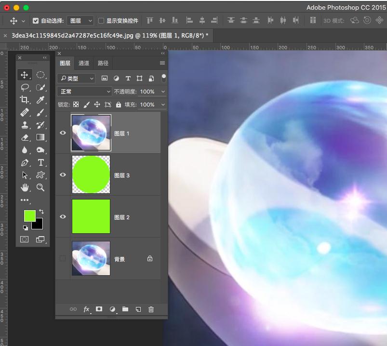
Task: Uncheck the 自动选择 checkbox
Action: pos(36,21)
